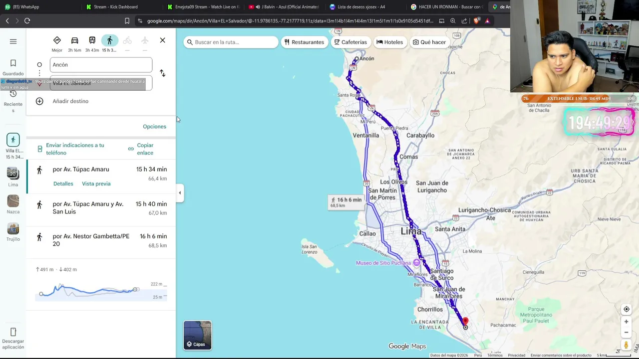
Task: Click the Añadir destino plus icon
Action: 39,101
